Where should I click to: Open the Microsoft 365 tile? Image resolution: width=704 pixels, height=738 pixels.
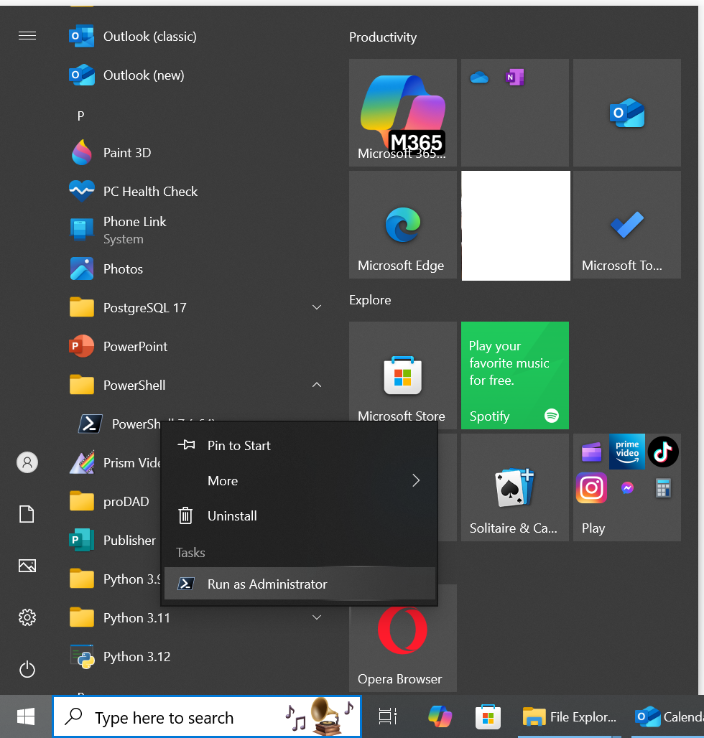[x=402, y=113]
